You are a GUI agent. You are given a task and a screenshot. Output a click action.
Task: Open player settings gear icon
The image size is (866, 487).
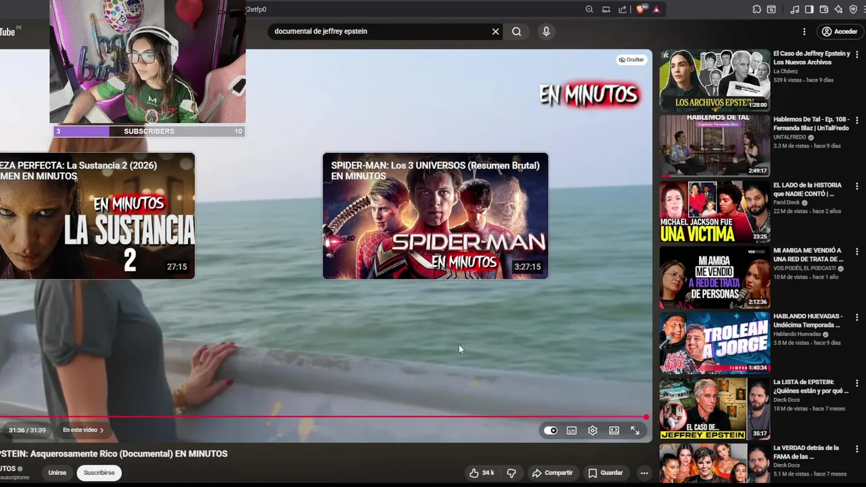(593, 430)
